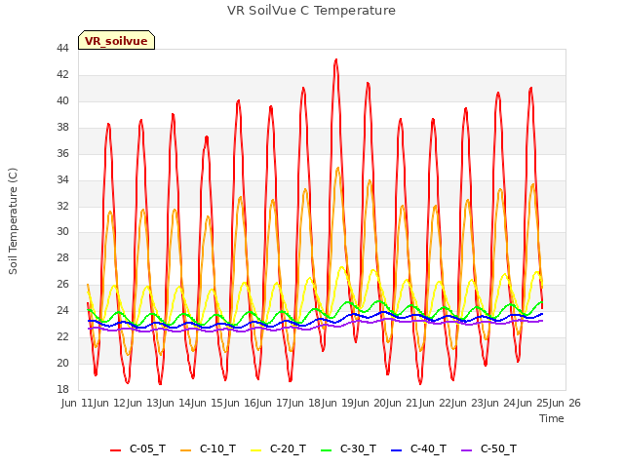Click the 'Soil Temperature (C)' y-axis label

pos(13,221)
